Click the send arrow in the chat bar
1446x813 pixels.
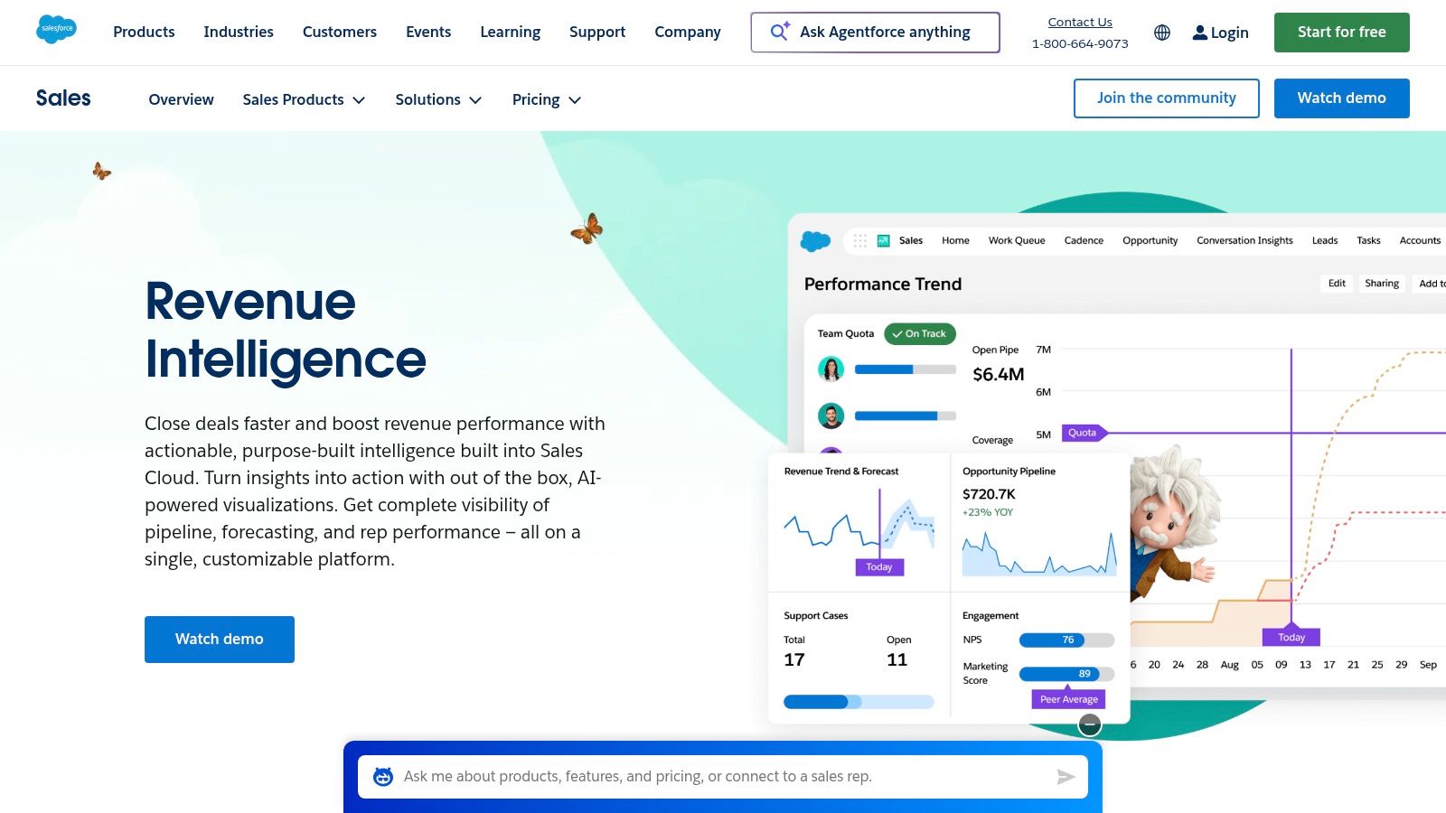point(1067,776)
